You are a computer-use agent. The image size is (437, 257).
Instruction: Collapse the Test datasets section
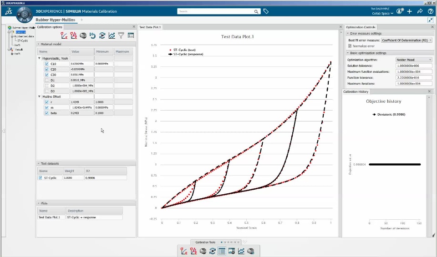[x=38, y=163]
